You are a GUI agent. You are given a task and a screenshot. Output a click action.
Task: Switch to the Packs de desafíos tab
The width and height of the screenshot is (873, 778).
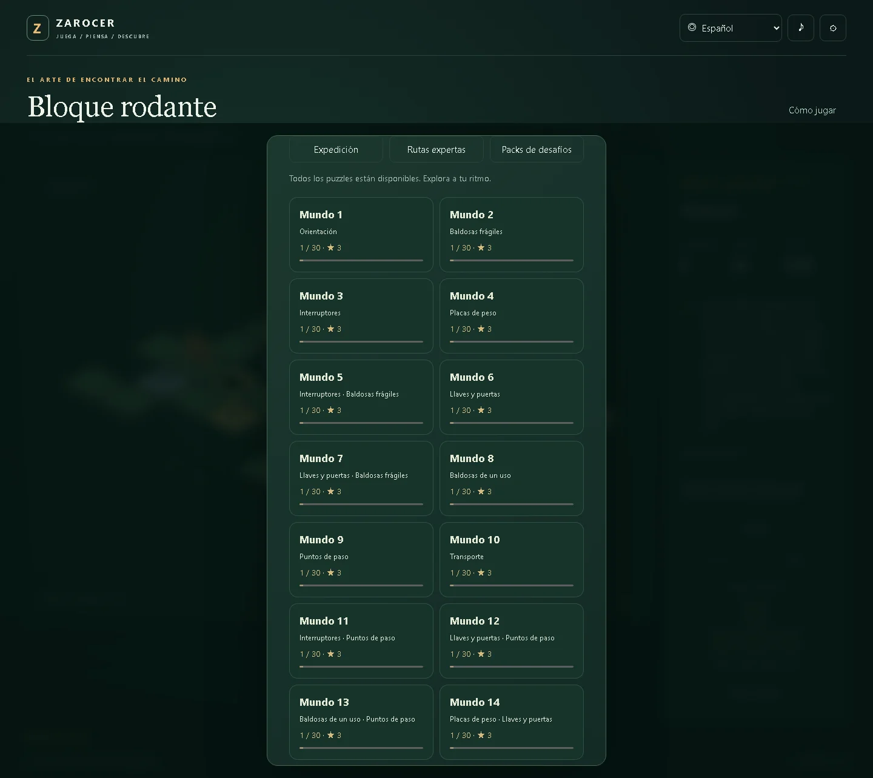pyautogui.click(x=537, y=149)
